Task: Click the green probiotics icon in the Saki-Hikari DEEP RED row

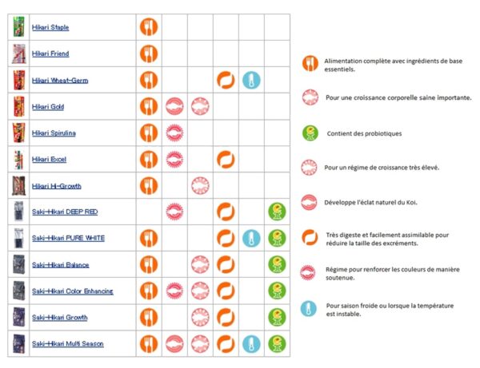Action: (x=277, y=212)
